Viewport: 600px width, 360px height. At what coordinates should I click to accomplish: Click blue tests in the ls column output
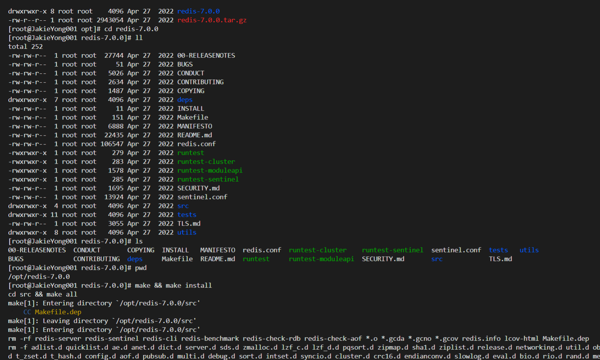click(499, 250)
